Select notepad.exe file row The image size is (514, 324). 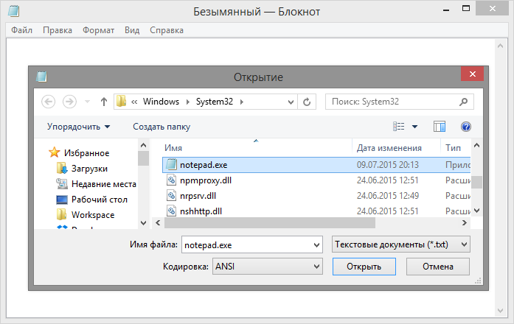tap(316, 165)
